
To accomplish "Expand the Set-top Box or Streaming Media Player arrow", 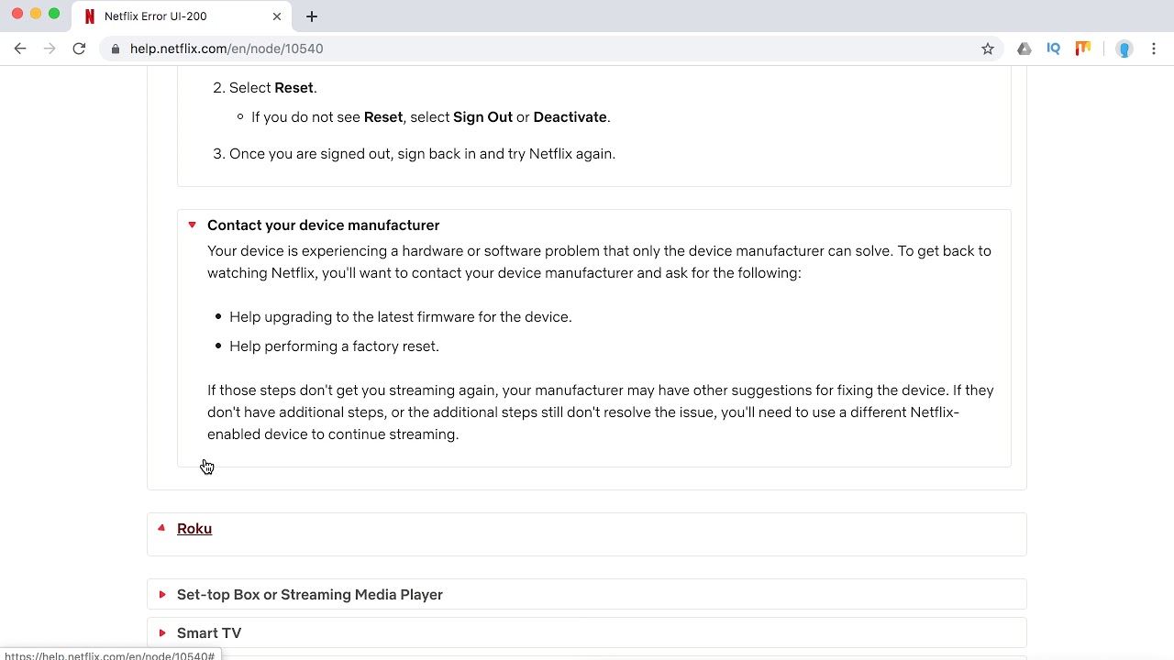I will (x=162, y=595).
